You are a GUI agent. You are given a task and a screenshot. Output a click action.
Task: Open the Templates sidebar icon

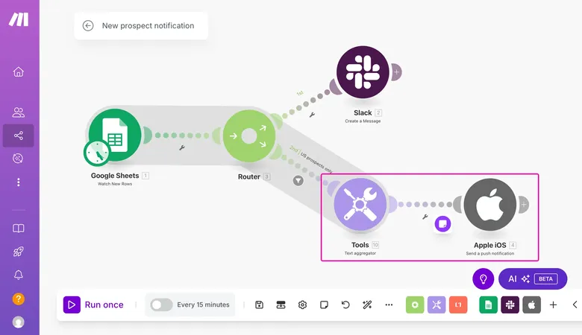point(18,159)
